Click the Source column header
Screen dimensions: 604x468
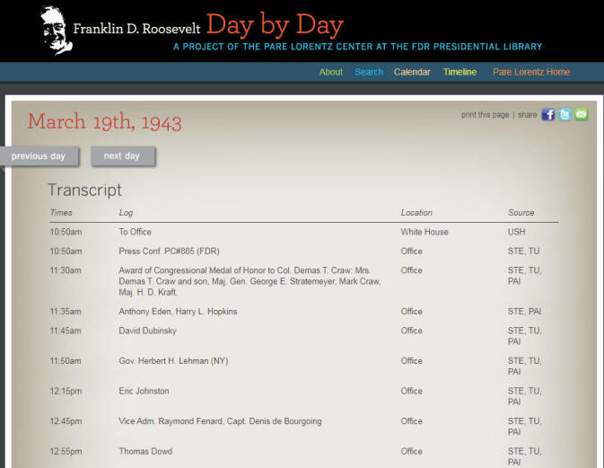pos(521,213)
